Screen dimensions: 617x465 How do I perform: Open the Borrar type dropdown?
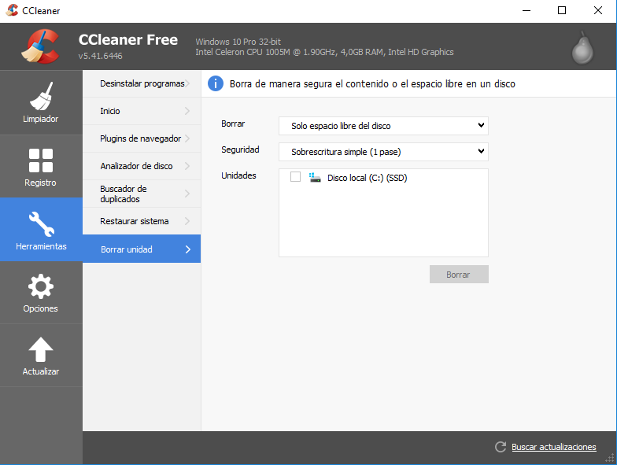click(x=384, y=126)
